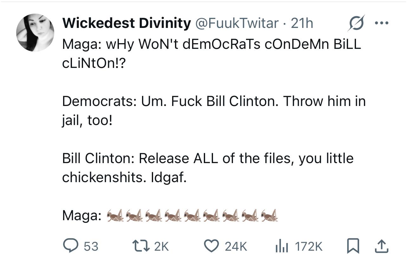407x264 pixels.
Task: Like the post with heart icon
Action: 210,246
